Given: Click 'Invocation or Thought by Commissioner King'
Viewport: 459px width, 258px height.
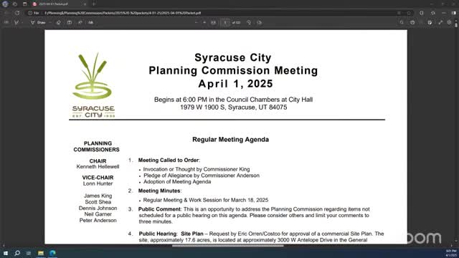Looking at the screenshot, I should 197,169.
